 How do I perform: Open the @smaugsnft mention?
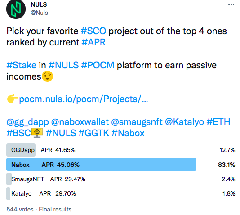pos(137,122)
